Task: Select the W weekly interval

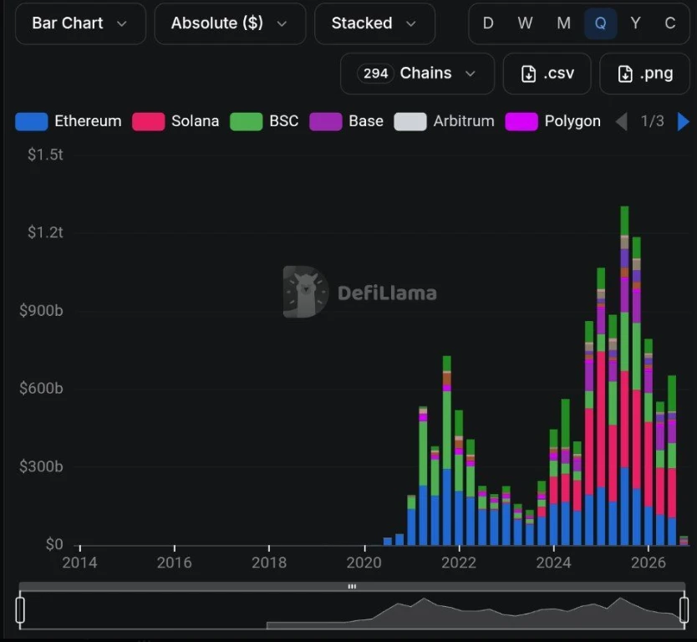Action: coord(525,23)
